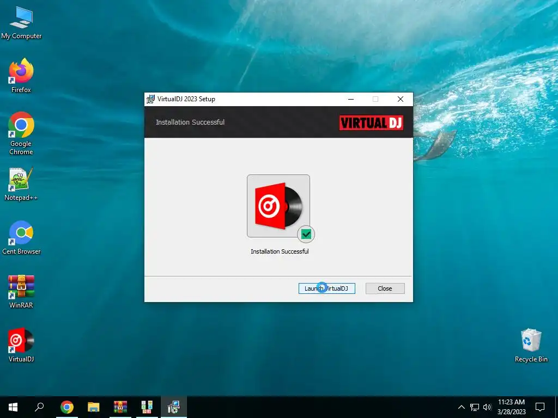Click the VirtualDJ 2023 Setup title text
Screen dimensions: 558x418
[186, 99]
